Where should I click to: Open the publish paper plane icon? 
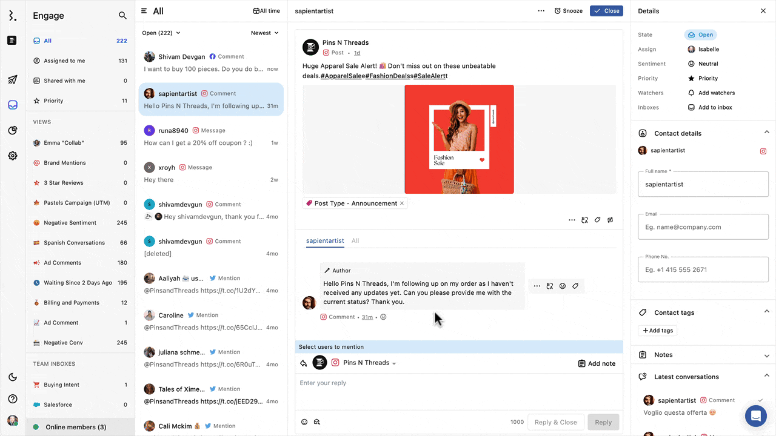point(13,79)
